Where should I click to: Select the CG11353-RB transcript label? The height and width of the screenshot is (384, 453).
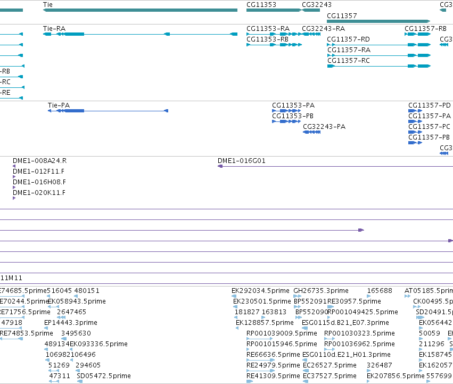point(267,39)
